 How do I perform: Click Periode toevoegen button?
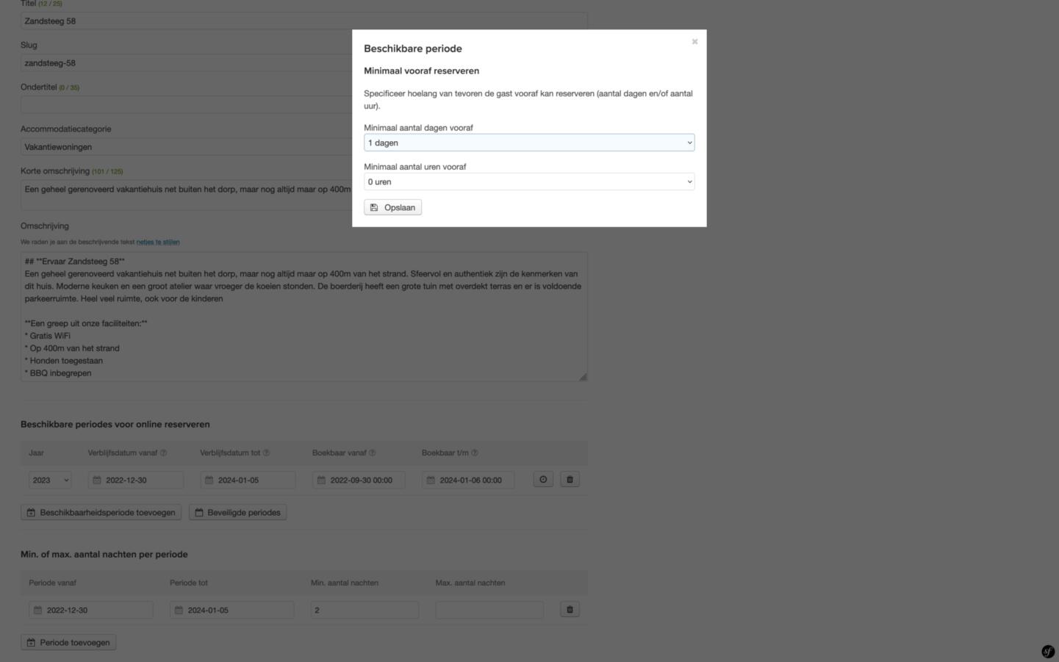[x=68, y=643]
